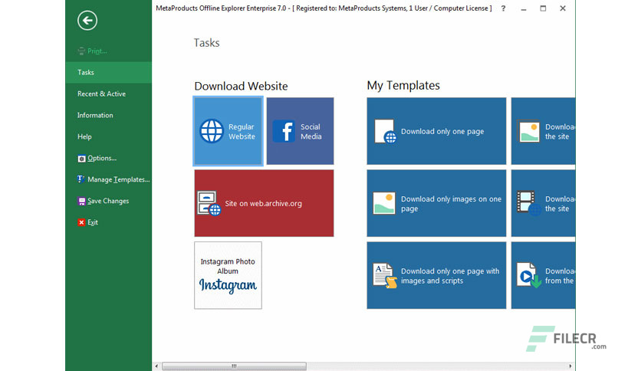Open Recent & Active in sidebar
The width and height of the screenshot is (641, 371).
coord(108,94)
